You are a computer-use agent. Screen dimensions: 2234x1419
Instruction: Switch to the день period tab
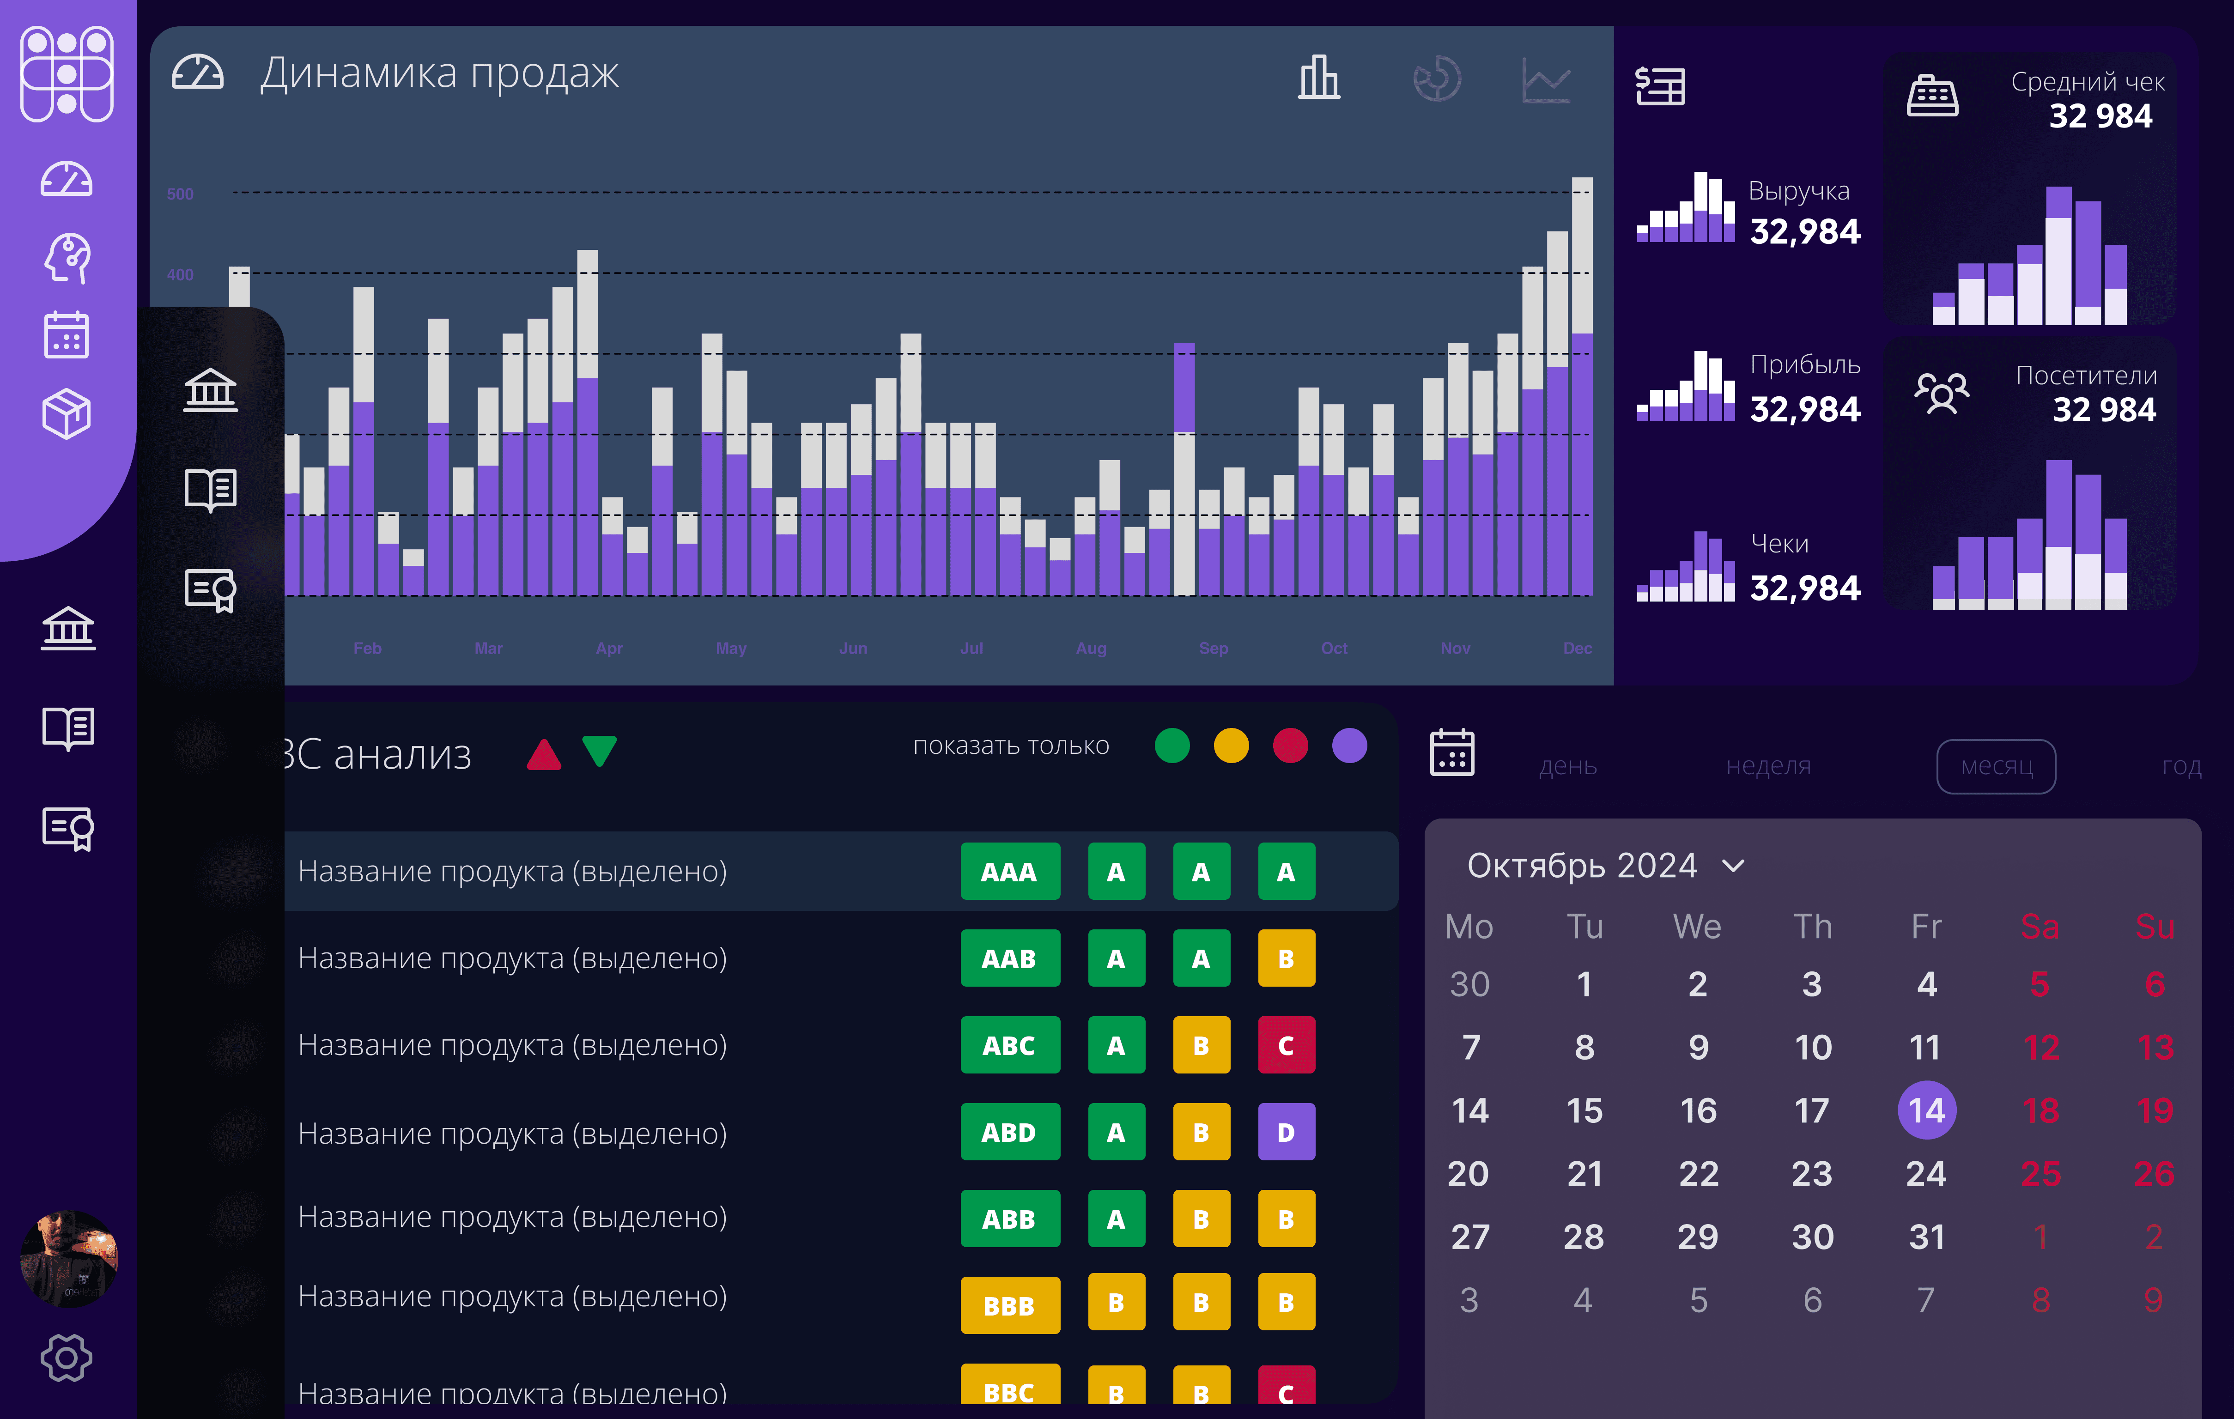point(1568,766)
